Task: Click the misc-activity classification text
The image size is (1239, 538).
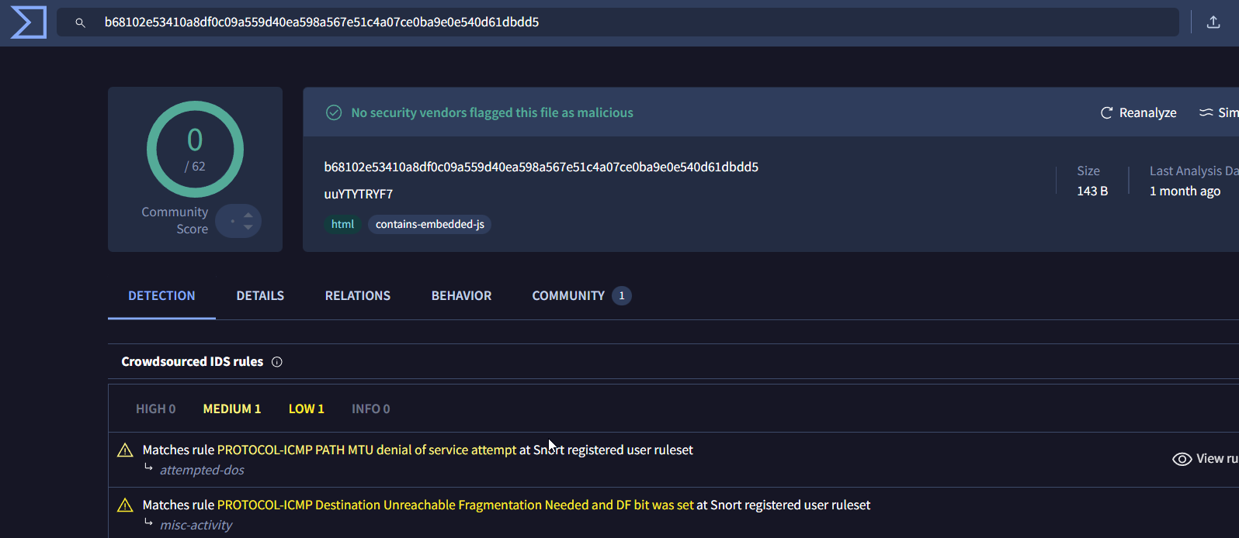Action: coord(196,526)
